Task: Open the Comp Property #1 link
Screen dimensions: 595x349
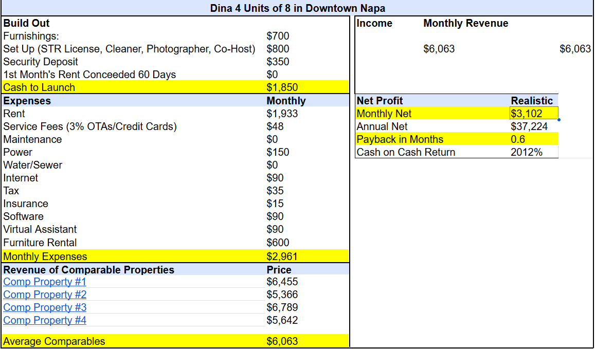Action: point(45,282)
